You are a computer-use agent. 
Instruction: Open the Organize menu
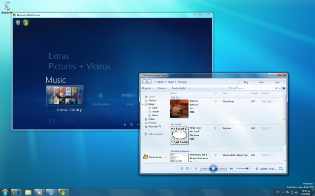tap(148, 88)
